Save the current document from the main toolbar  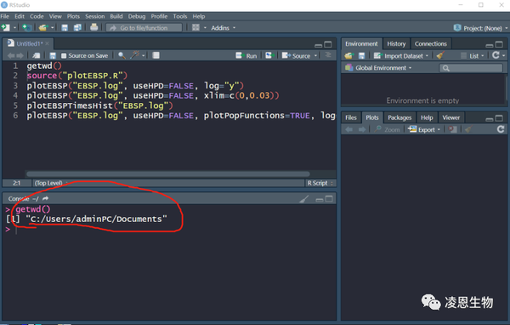(x=65, y=28)
